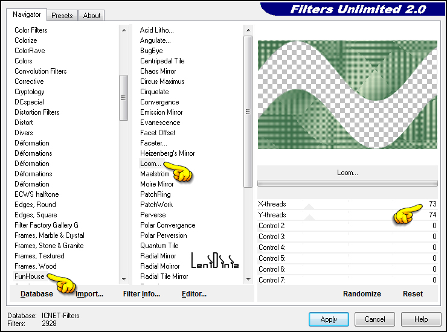Adjust the Y-threads slider
447x332 pixels.
347,215
